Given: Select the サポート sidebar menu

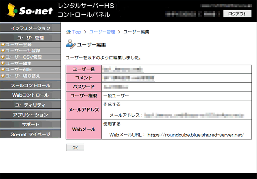Looking at the screenshot, I should tap(30, 124).
